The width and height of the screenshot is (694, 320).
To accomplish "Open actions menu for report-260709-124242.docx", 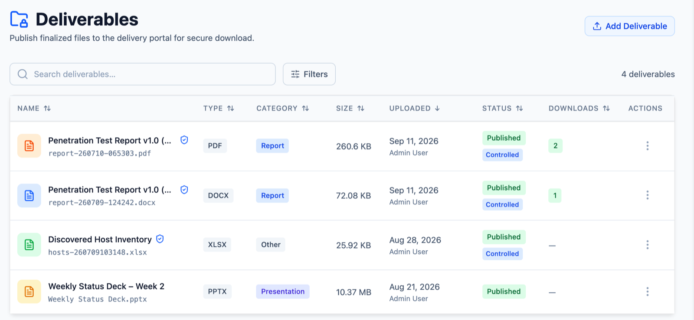I will tap(648, 195).
